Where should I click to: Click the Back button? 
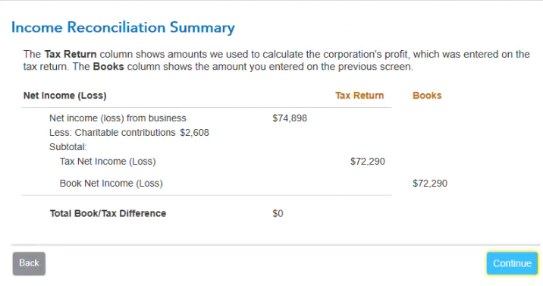point(29,263)
